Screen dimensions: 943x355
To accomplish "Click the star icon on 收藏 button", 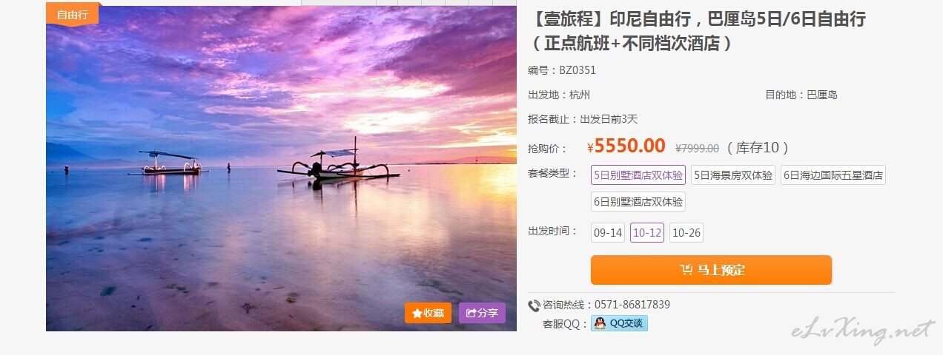I will click(x=417, y=313).
